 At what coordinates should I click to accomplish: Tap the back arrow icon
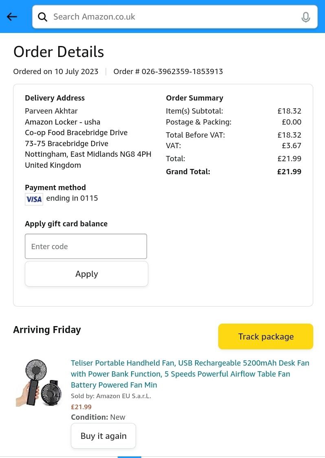(x=12, y=17)
